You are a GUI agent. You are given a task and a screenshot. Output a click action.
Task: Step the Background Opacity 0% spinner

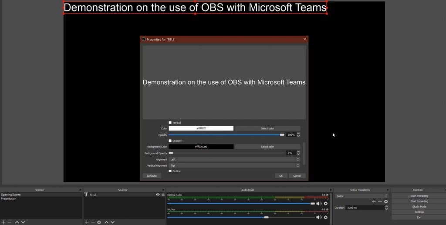point(298,153)
